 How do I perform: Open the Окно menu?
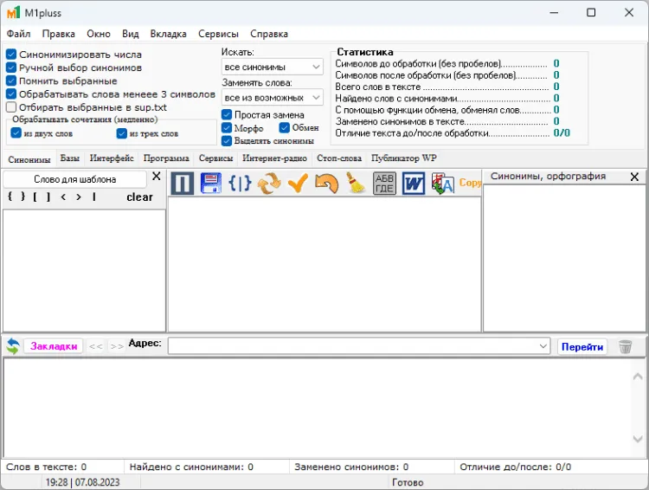coord(99,34)
